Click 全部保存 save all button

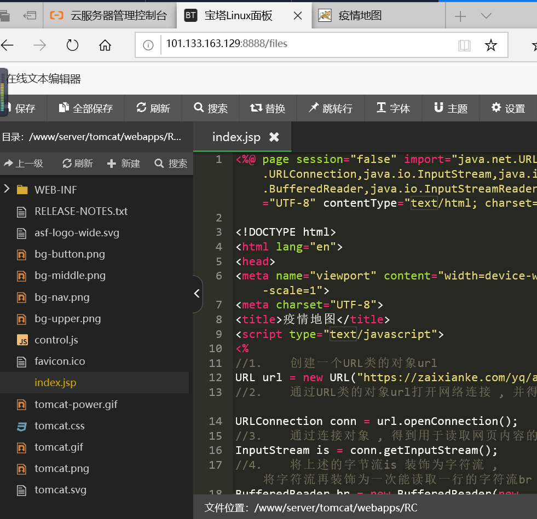point(85,108)
